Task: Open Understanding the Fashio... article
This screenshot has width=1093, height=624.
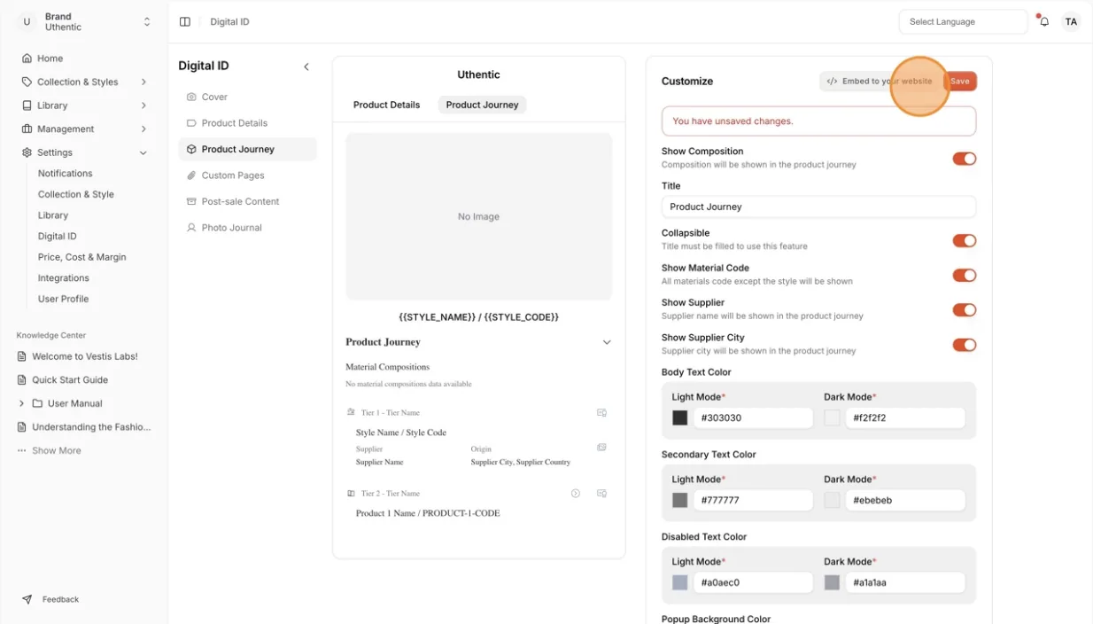Action: click(84, 427)
